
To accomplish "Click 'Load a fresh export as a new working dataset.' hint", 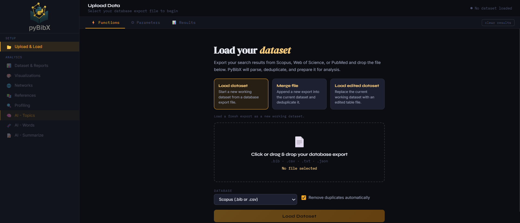I will coord(259,117).
